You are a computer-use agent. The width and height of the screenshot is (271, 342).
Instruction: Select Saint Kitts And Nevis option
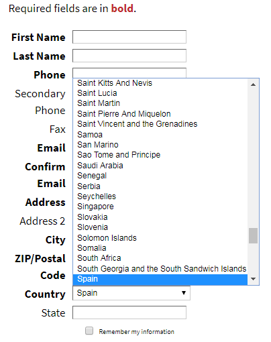(x=160, y=83)
